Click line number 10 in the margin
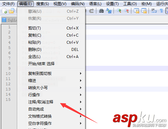The width and height of the screenshot is (168, 129). point(8,74)
